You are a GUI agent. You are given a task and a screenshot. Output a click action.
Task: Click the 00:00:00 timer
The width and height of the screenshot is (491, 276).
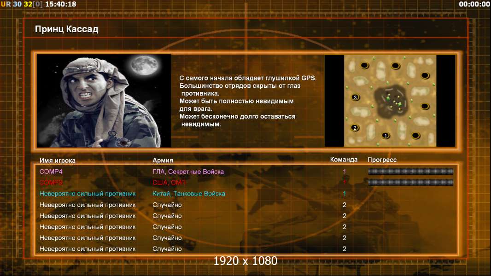pyautogui.click(x=474, y=4)
